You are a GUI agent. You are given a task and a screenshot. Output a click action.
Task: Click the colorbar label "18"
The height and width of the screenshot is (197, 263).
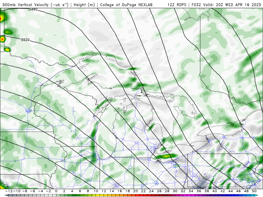[x=128, y=191]
